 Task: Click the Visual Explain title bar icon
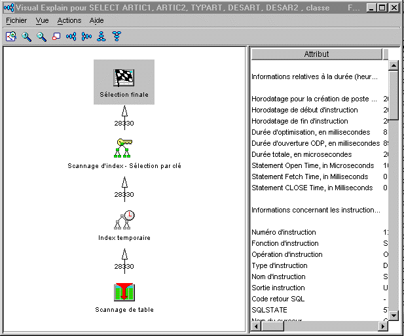[x=9, y=8]
